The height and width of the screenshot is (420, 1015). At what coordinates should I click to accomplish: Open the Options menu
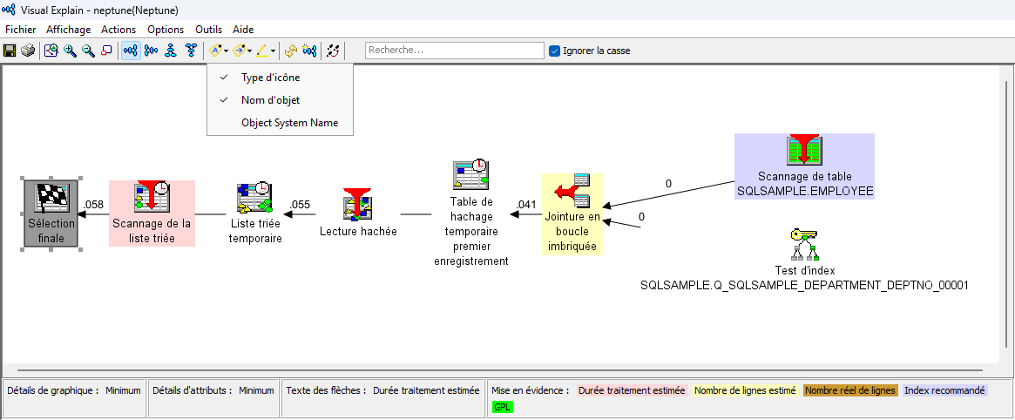(166, 29)
